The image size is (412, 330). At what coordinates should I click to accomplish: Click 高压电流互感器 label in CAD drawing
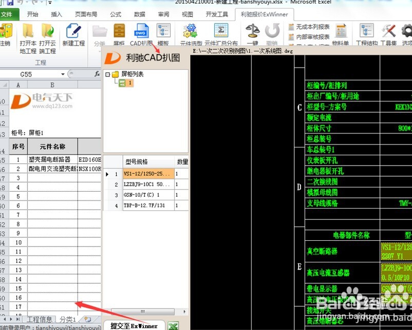click(328, 273)
